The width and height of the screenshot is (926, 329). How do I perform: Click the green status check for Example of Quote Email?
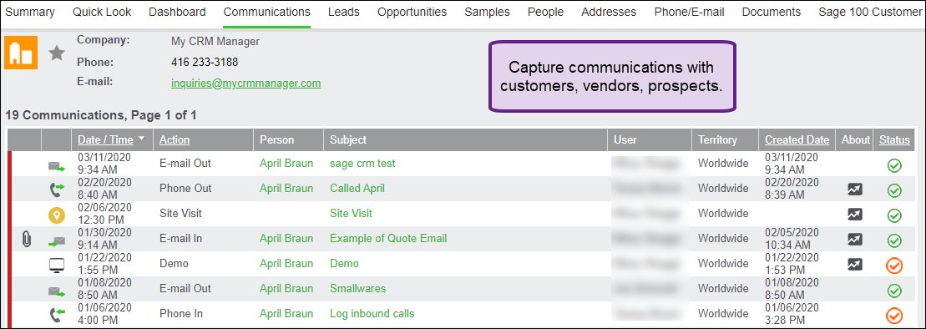[894, 240]
